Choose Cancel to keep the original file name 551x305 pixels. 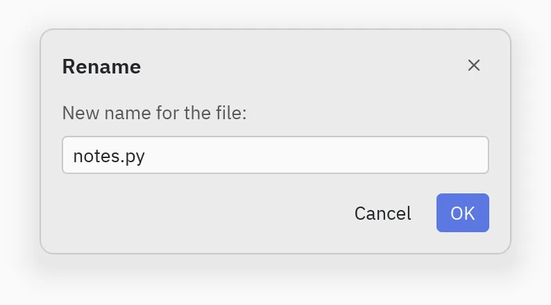[x=382, y=213]
